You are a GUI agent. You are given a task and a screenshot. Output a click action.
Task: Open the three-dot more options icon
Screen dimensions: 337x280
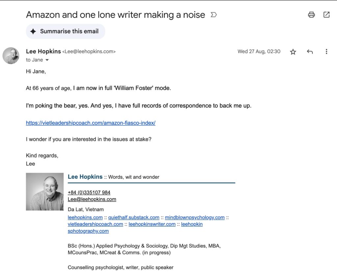(x=326, y=52)
